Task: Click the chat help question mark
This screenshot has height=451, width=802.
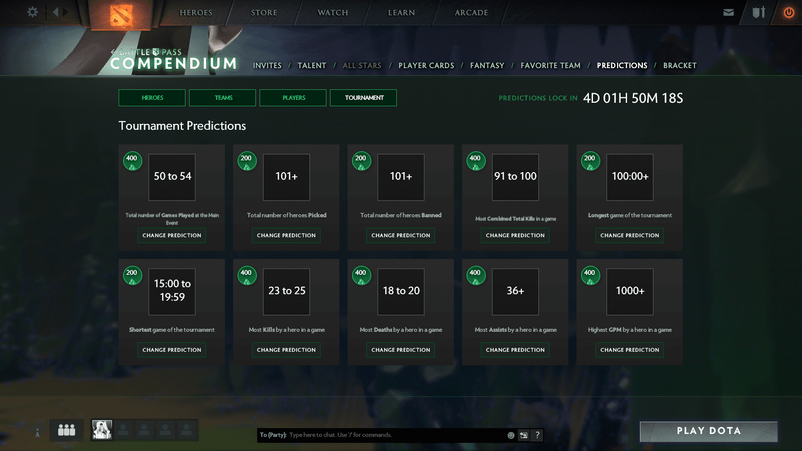Action: (x=537, y=435)
